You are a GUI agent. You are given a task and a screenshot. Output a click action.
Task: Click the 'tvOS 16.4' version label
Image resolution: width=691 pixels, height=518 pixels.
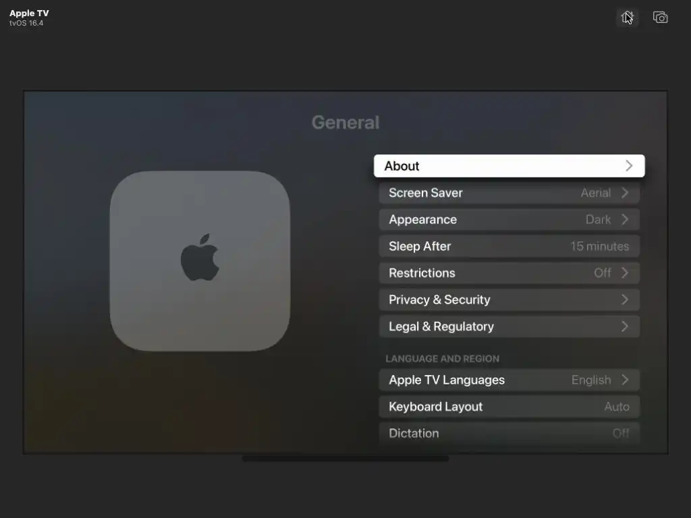26,23
